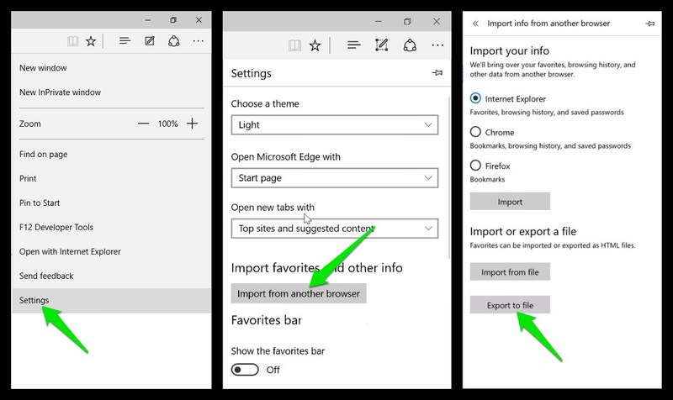
Task: Click Export to file button
Action: (510, 305)
